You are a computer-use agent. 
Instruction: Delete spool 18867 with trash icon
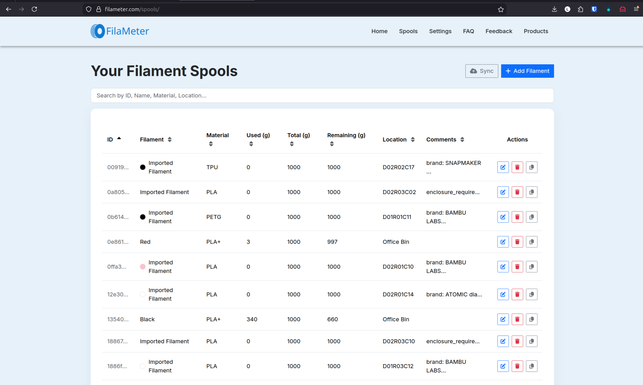click(517, 341)
